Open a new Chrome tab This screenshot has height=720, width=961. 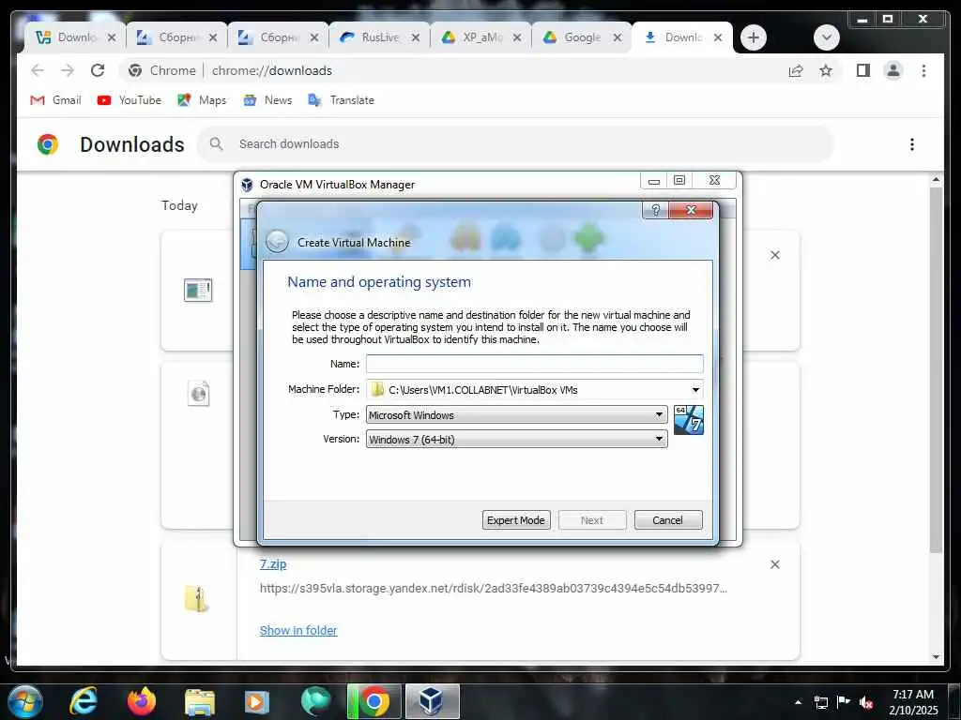[x=754, y=37]
